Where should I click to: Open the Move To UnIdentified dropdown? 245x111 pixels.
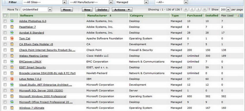37,9
